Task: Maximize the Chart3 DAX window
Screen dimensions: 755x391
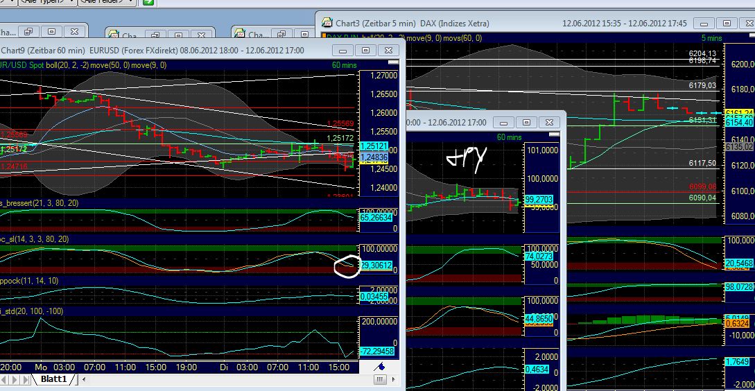Action: [727, 23]
